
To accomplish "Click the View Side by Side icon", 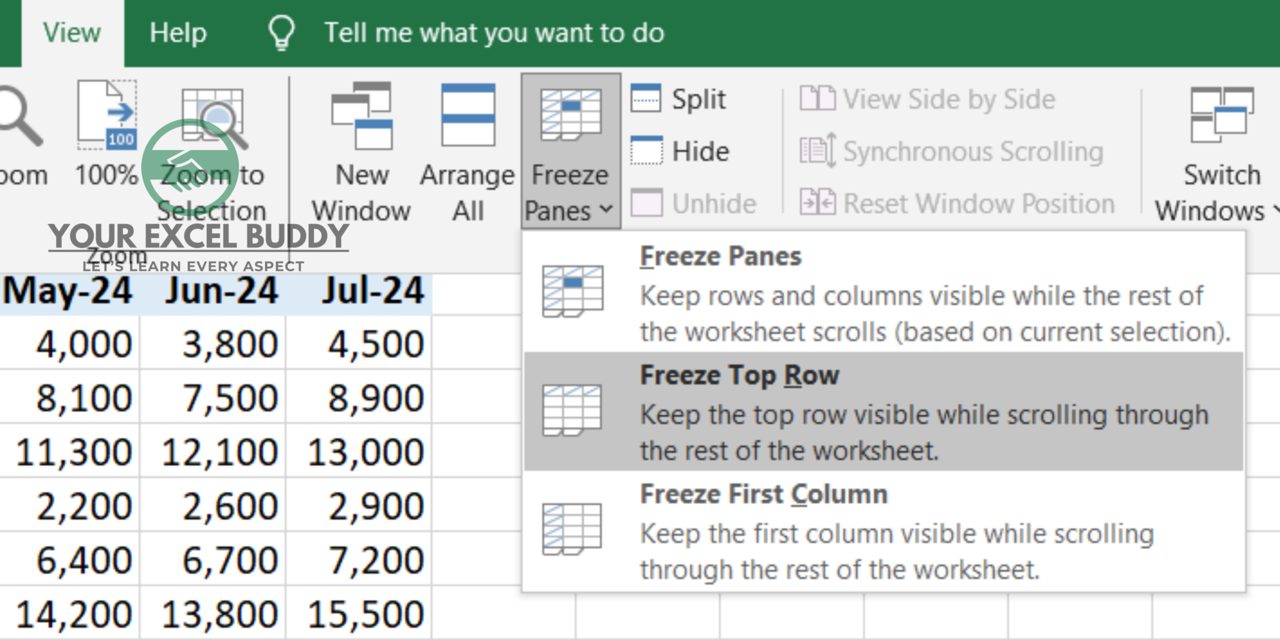I will click(819, 98).
